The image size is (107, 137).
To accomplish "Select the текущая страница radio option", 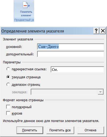I will coord(8,77).
